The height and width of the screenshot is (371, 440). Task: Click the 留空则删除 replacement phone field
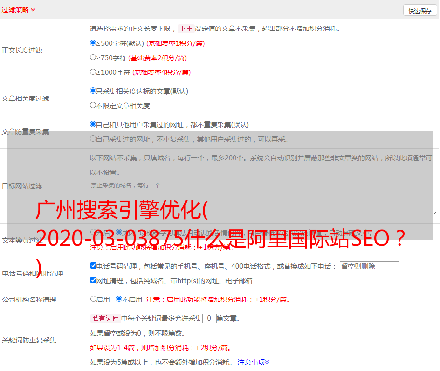(369, 266)
